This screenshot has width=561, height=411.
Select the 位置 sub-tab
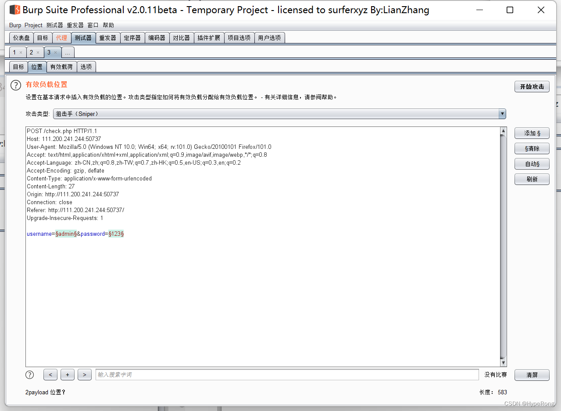click(x=37, y=67)
